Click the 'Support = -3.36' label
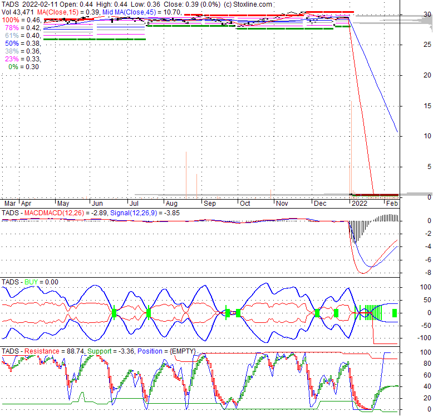The image size is (433, 416). pos(111,351)
